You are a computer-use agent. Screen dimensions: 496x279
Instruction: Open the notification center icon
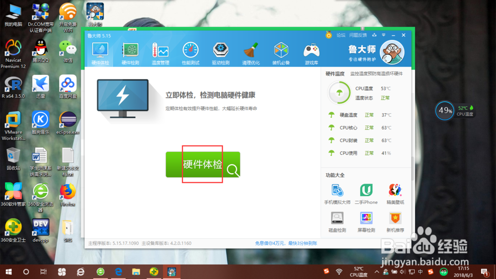tap(485, 272)
